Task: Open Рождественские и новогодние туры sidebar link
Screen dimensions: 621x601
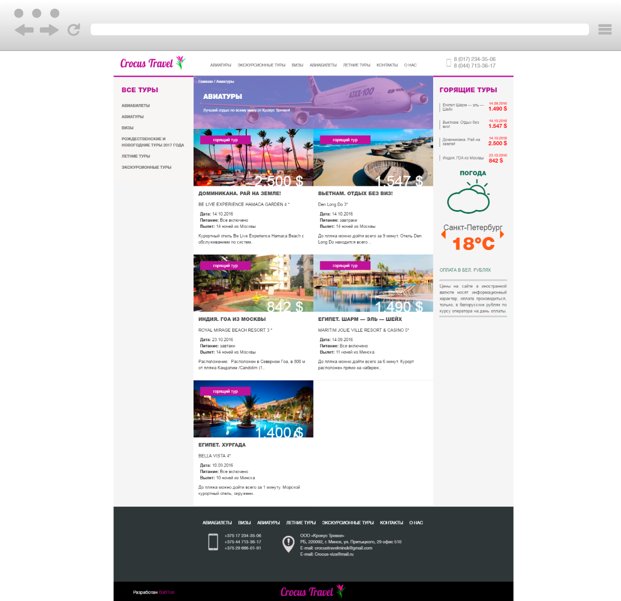Action: (153, 142)
